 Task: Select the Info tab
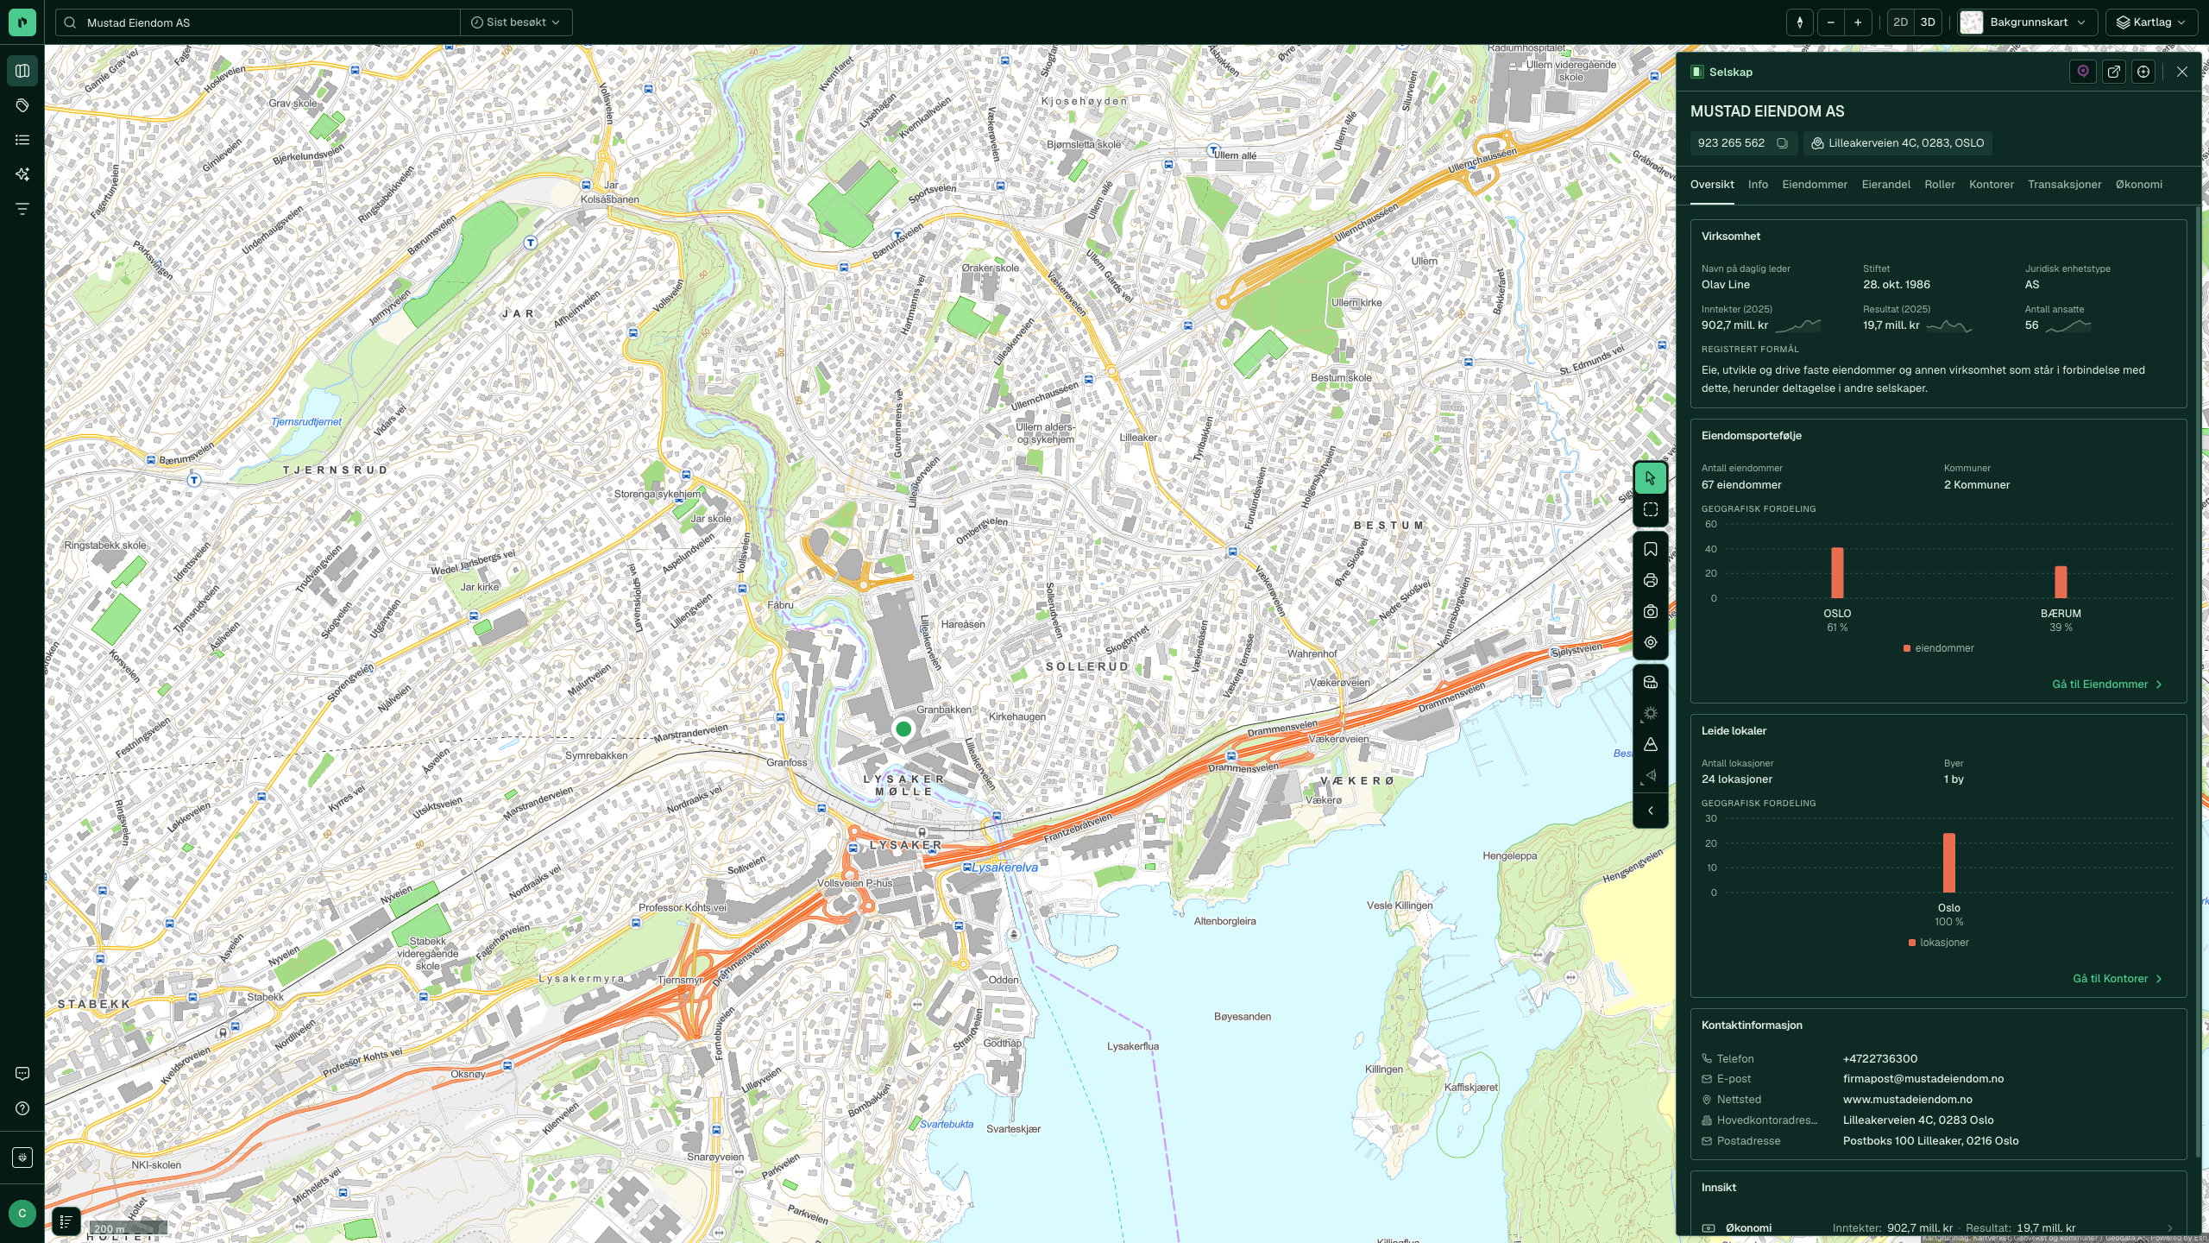[1758, 185]
